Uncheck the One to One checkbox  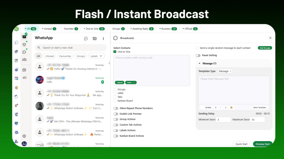115,52
